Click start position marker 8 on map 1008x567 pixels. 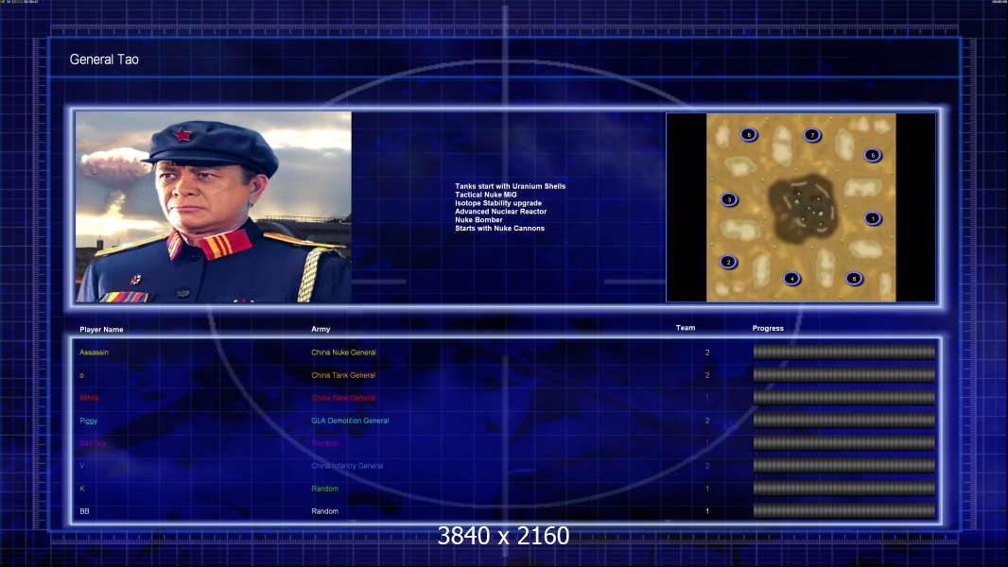[749, 135]
